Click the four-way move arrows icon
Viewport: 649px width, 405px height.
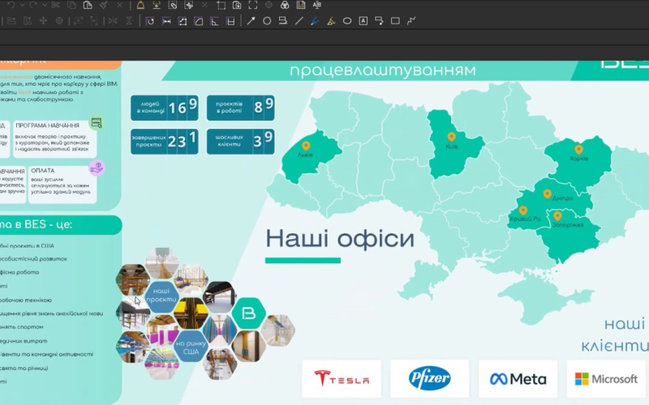(43, 21)
